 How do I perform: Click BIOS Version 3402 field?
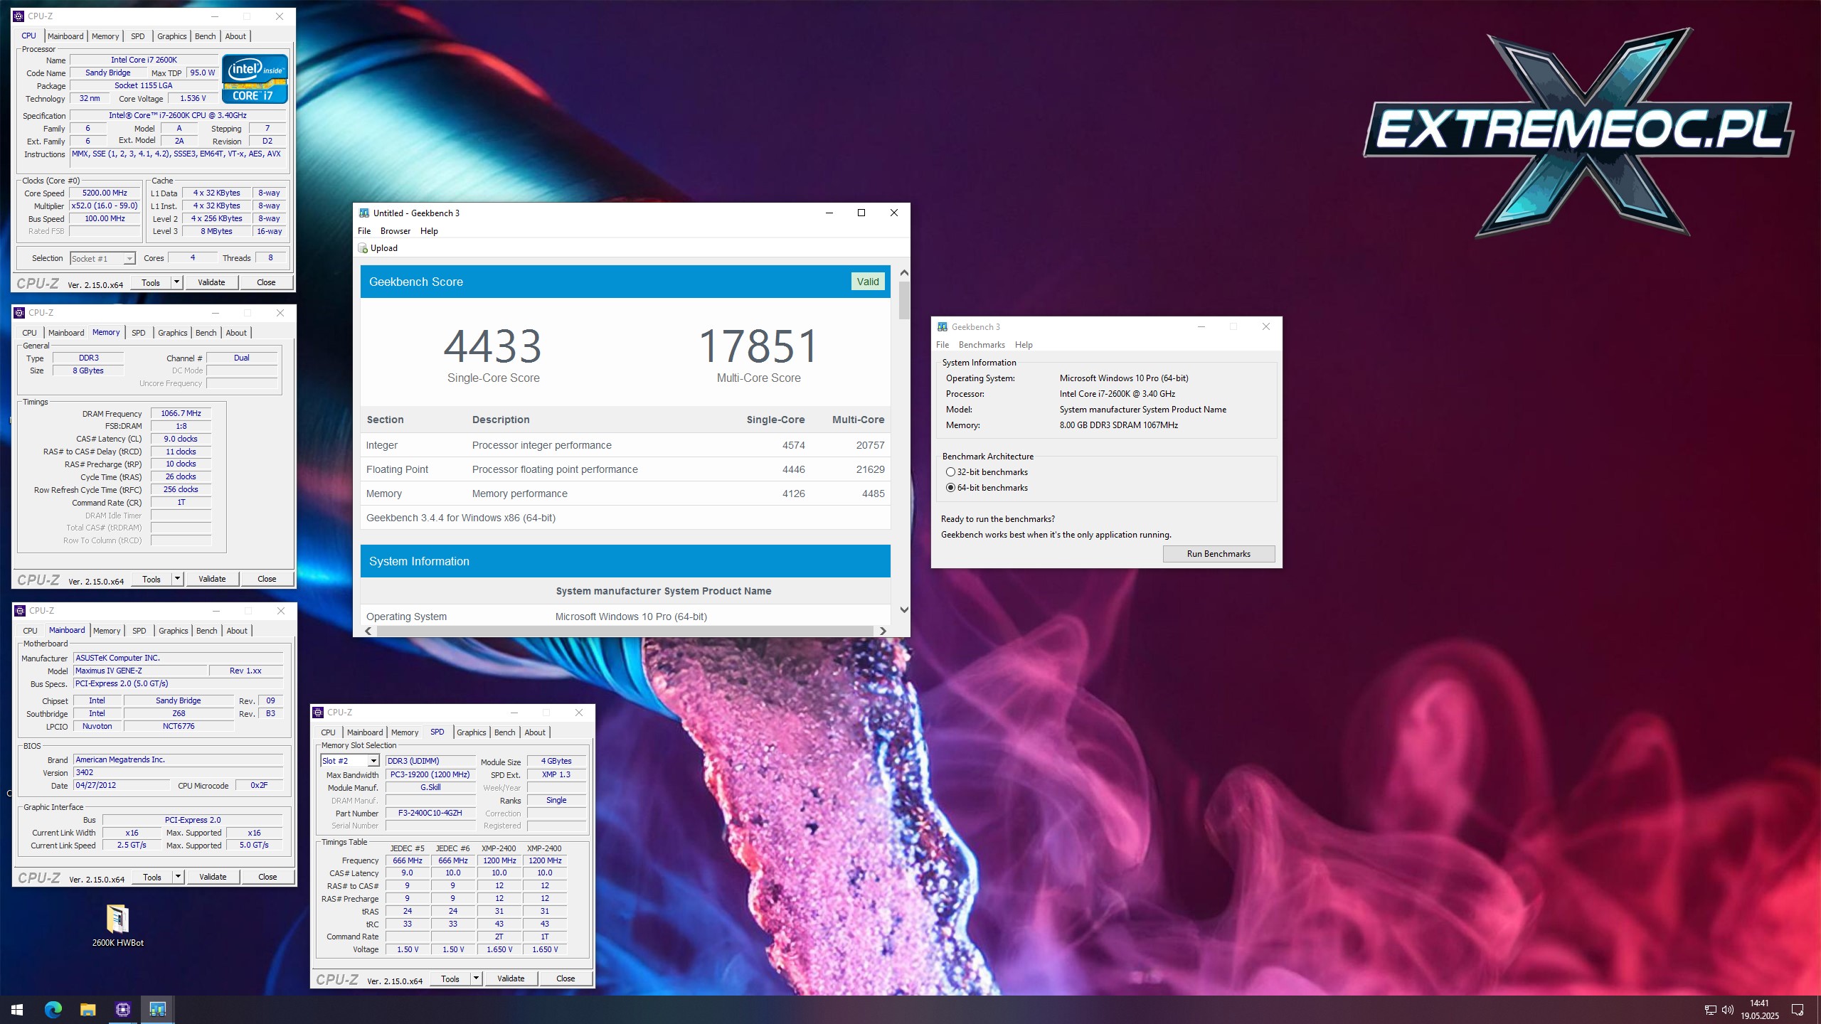click(x=178, y=772)
